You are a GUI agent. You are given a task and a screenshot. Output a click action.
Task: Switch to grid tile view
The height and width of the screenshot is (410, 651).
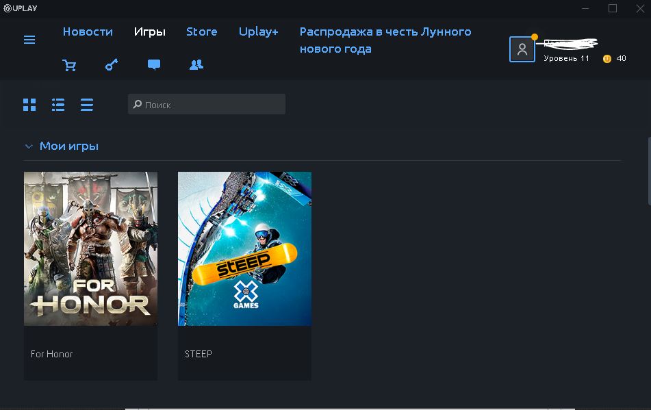[29, 105]
